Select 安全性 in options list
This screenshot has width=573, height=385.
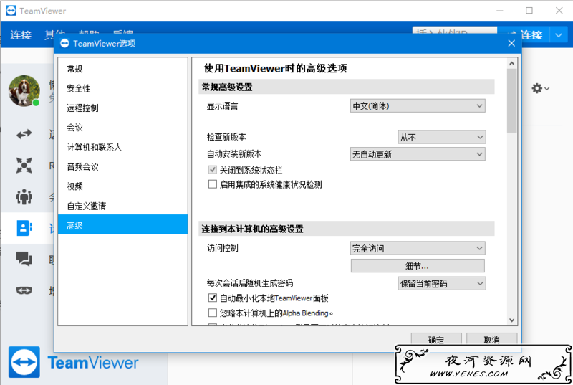(122, 88)
